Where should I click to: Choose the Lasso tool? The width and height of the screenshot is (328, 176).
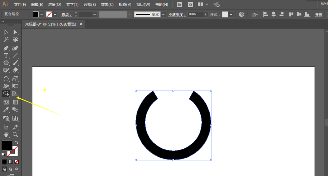(x=15, y=40)
